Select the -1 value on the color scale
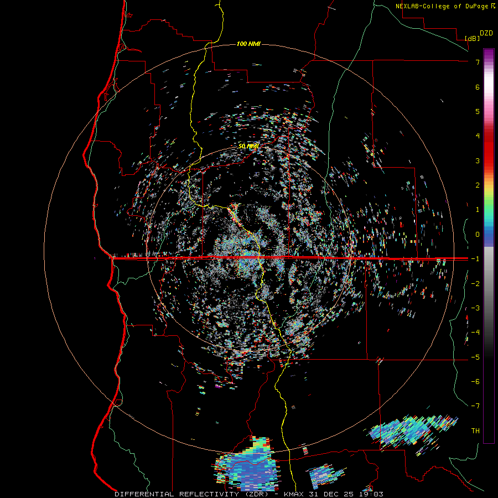Viewport: 498px width, 498px height. click(x=475, y=259)
